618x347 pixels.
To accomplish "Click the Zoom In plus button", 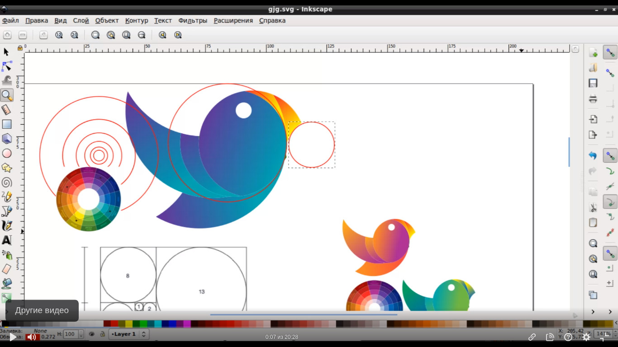I will (x=7, y=35).
